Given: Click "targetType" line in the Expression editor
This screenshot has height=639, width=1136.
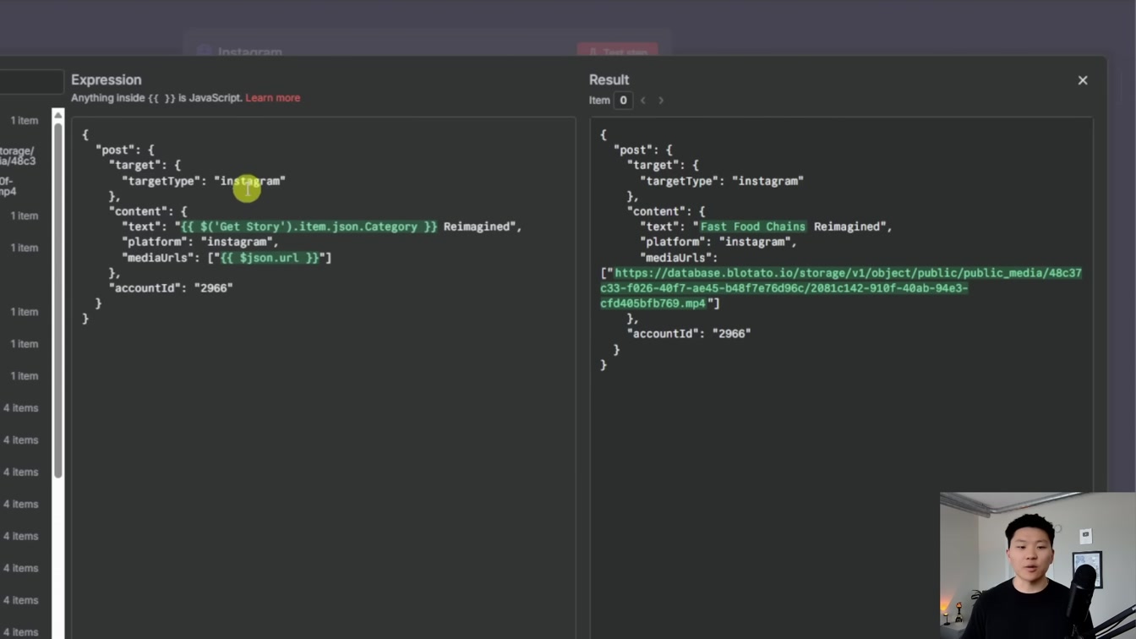Looking at the screenshot, I should (204, 181).
